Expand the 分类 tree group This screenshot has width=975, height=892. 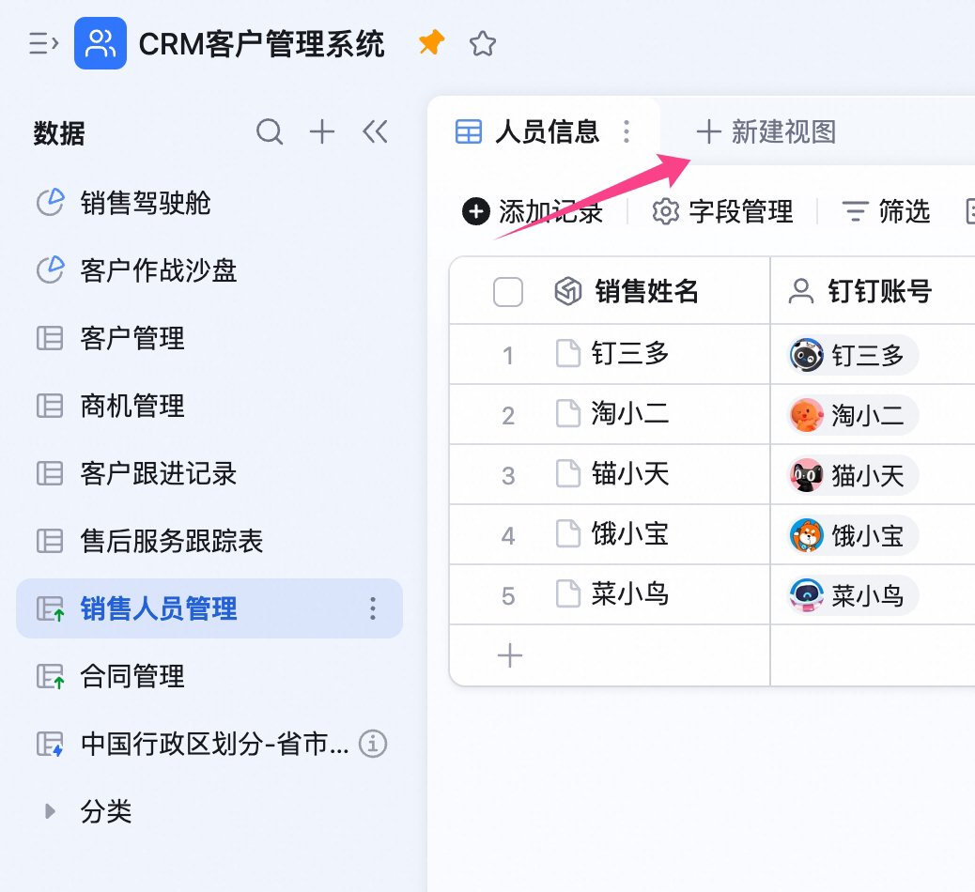tap(51, 811)
